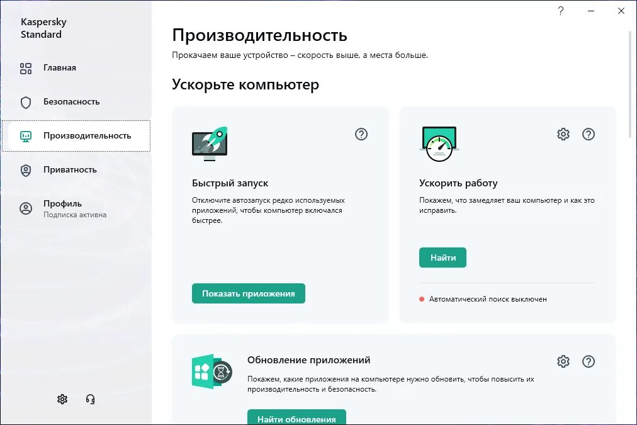Close the Kaspersky window

(x=621, y=11)
